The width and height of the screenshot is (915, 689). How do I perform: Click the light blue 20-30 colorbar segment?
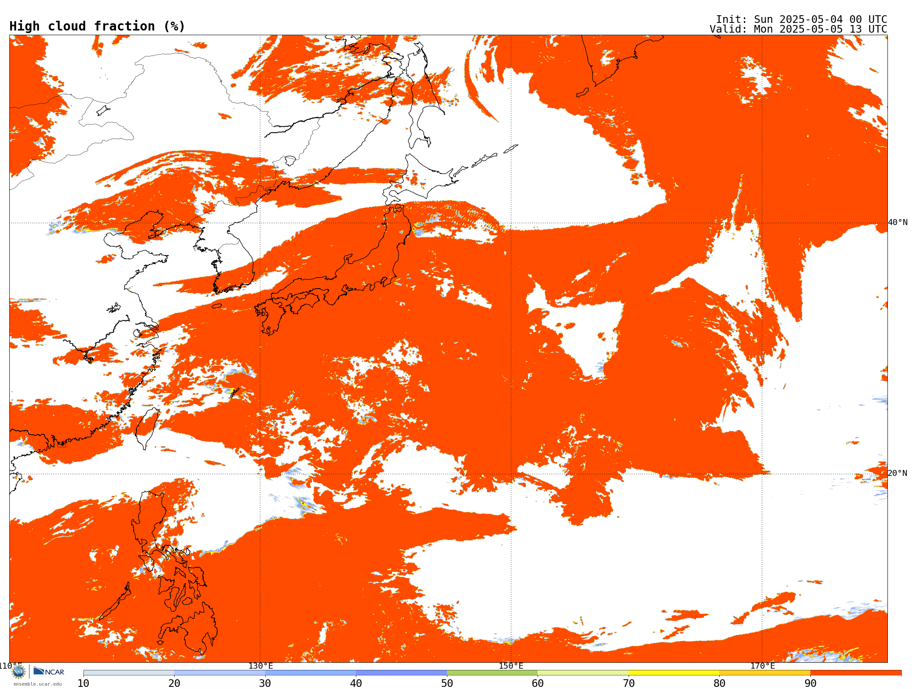(219, 673)
